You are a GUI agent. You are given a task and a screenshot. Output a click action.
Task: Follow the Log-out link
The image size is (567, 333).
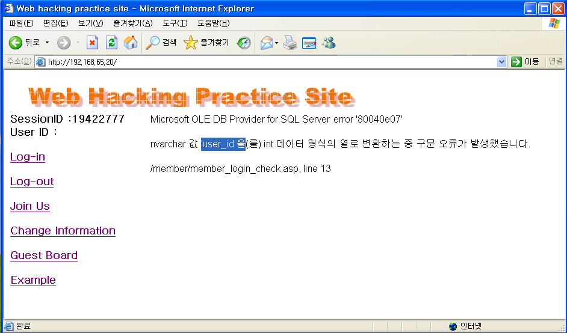coord(32,182)
